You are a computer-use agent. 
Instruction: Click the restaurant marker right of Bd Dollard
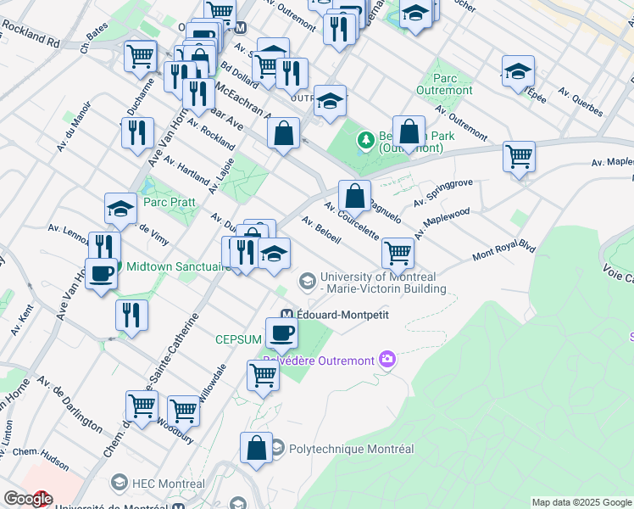pyautogui.click(x=292, y=74)
